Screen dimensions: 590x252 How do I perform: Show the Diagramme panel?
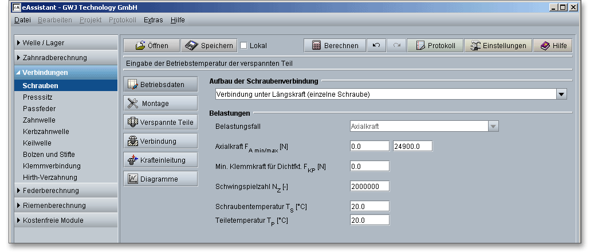[x=160, y=179]
